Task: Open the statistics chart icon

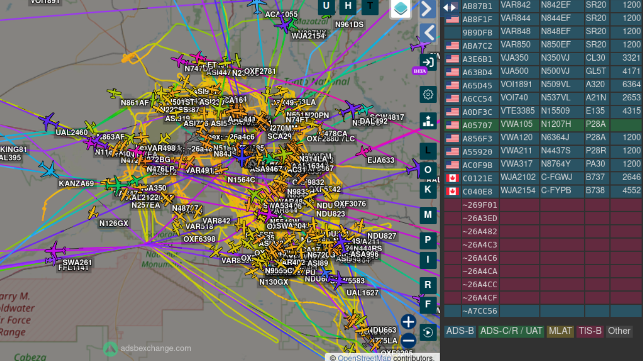Action: [428, 121]
